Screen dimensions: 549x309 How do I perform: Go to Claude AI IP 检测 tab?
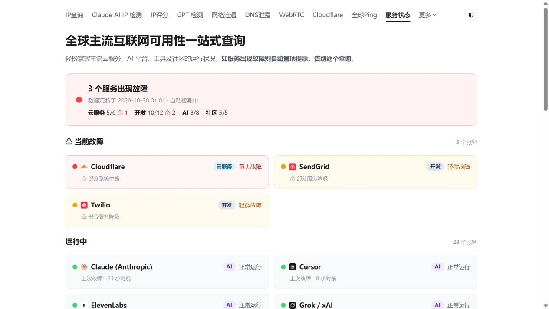117,15
